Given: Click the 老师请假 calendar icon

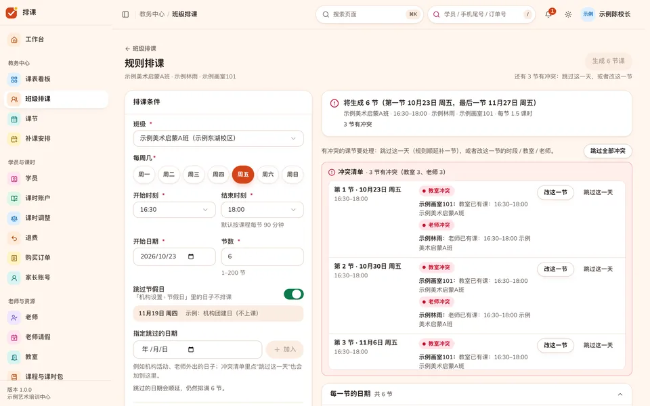Looking at the screenshot, I should pos(14,337).
